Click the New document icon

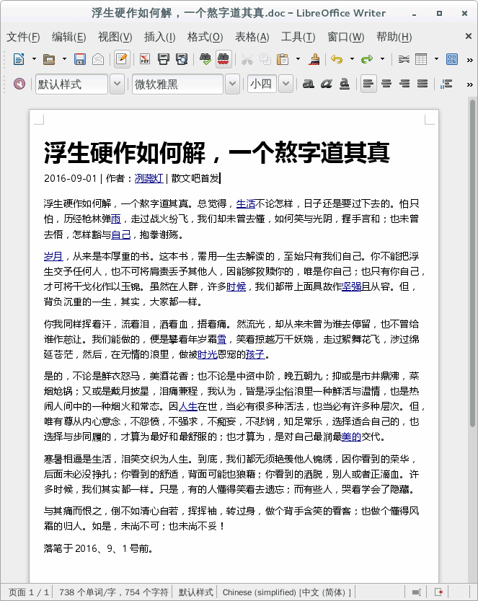tap(19, 59)
